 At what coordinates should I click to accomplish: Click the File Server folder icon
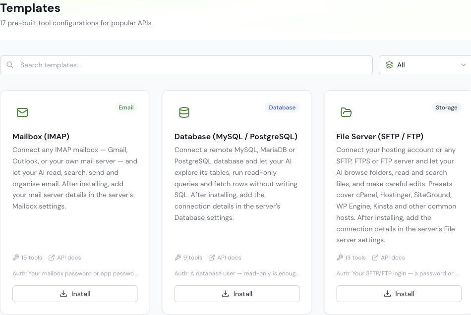click(346, 112)
